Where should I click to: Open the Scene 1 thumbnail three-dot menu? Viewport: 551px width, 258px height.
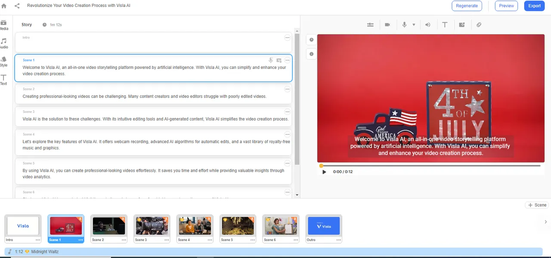click(x=81, y=240)
